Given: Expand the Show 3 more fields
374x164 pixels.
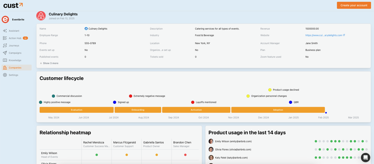Looking at the screenshot, I should (49, 63).
